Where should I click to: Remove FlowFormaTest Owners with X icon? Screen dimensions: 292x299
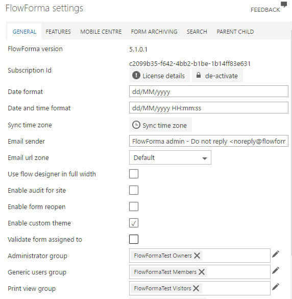click(197, 256)
